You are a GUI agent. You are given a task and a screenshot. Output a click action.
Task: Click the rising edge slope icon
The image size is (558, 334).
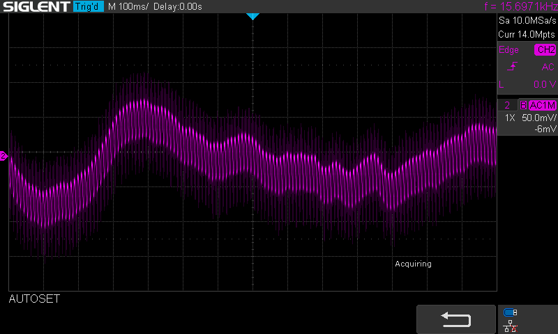512,66
